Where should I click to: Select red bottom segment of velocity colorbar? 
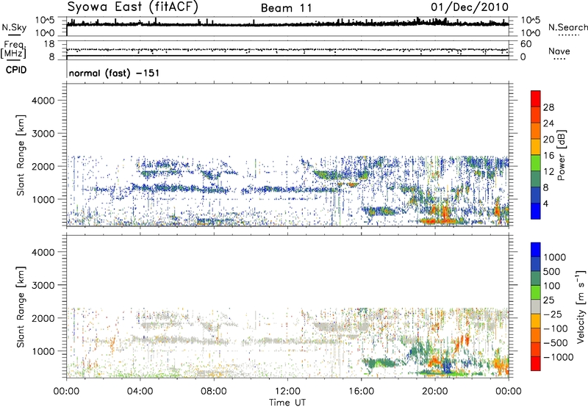pyautogui.click(x=536, y=364)
